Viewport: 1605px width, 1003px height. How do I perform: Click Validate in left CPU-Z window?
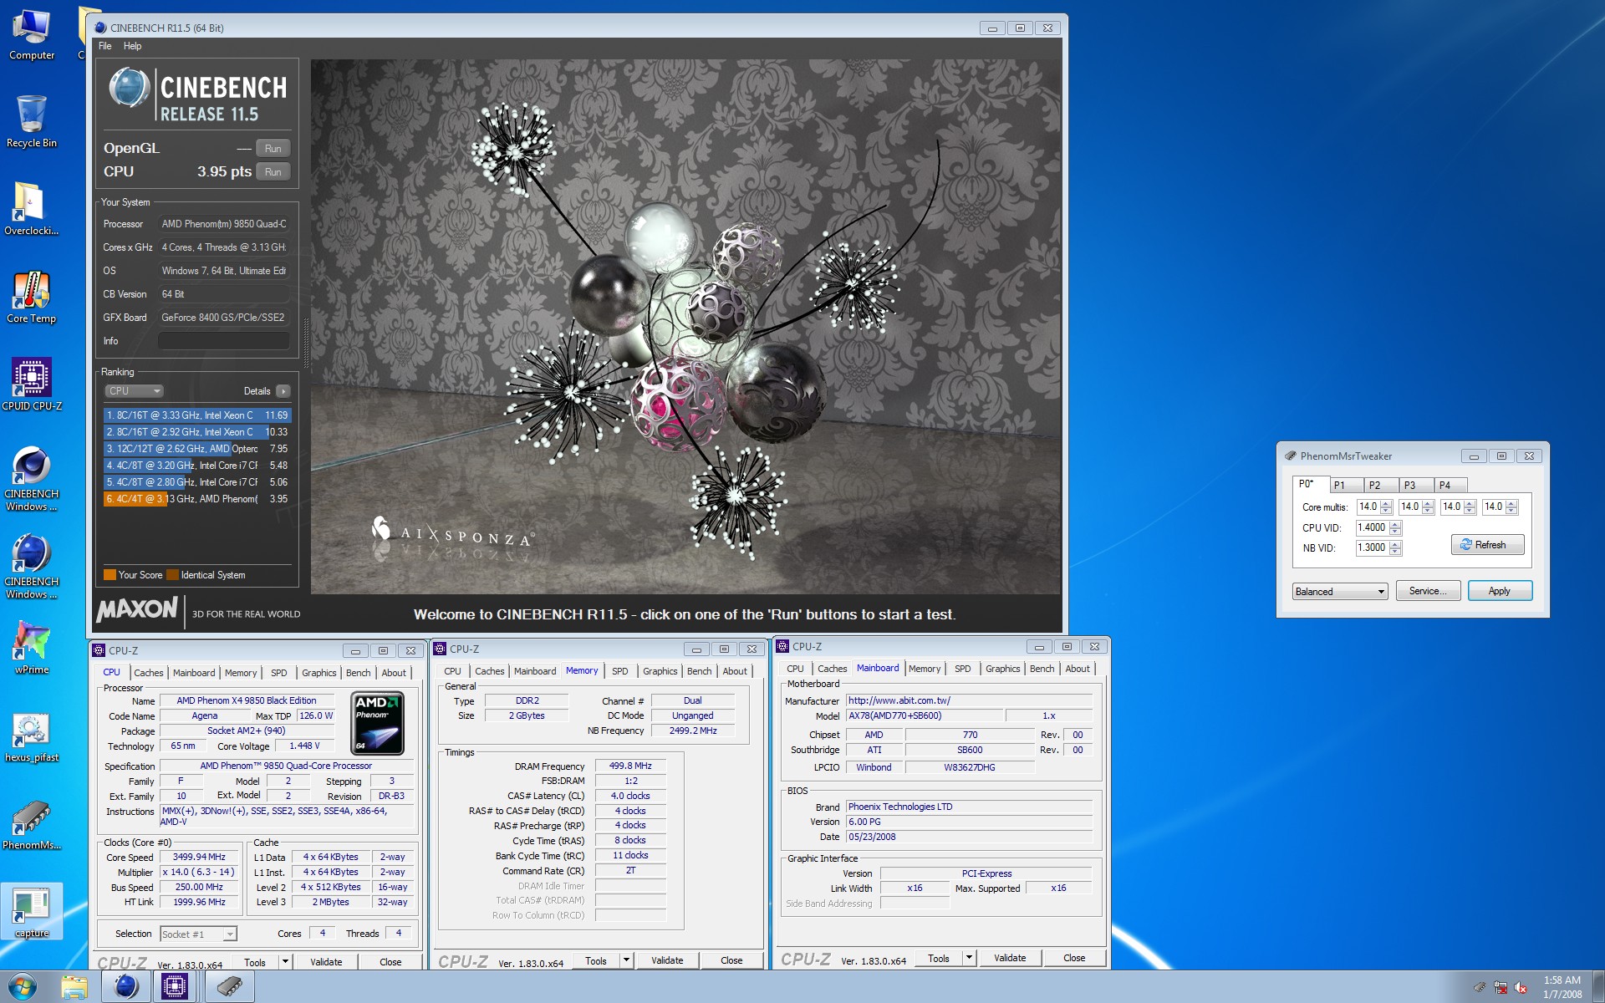click(326, 962)
